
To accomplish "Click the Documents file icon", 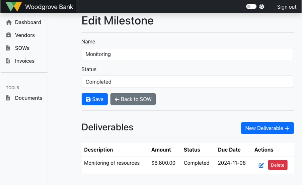I will pyautogui.click(x=8, y=98).
